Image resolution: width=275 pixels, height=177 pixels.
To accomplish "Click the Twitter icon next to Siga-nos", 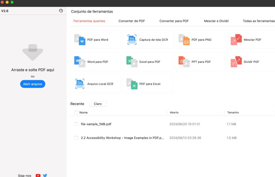I will [45, 175].
